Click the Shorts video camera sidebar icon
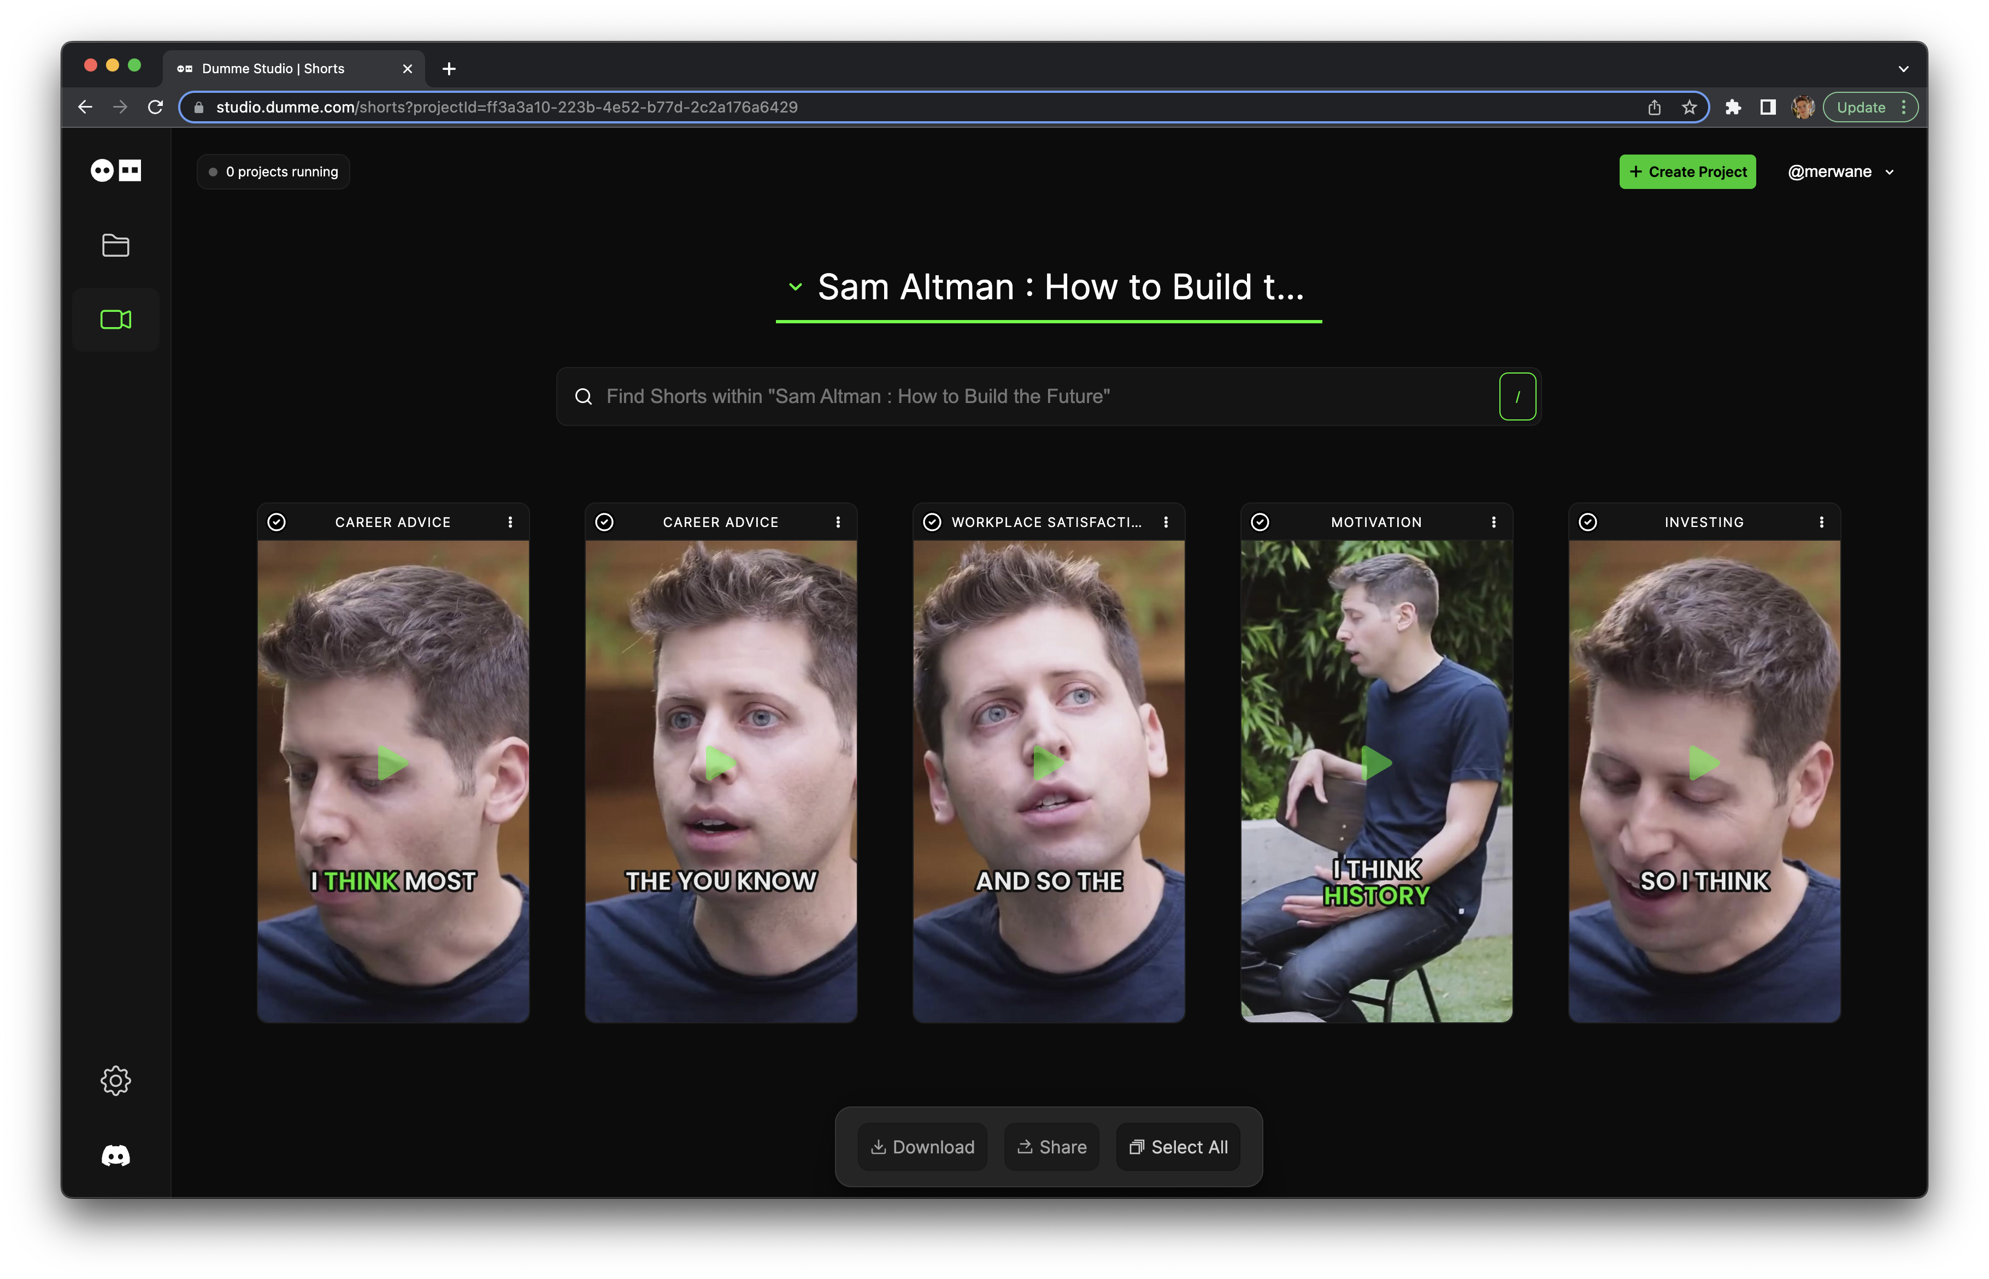The width and height of the screenshot is (1989, 1279). tap(115, 320)
